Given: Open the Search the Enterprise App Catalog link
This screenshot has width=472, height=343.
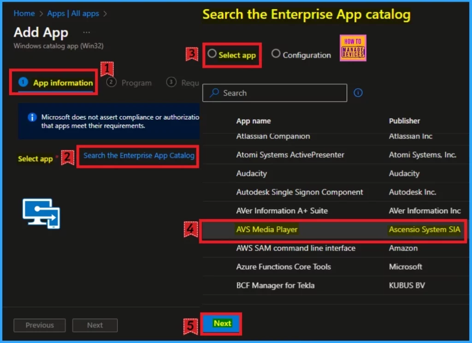Looking at the screenshot, I should coord(139,156).
